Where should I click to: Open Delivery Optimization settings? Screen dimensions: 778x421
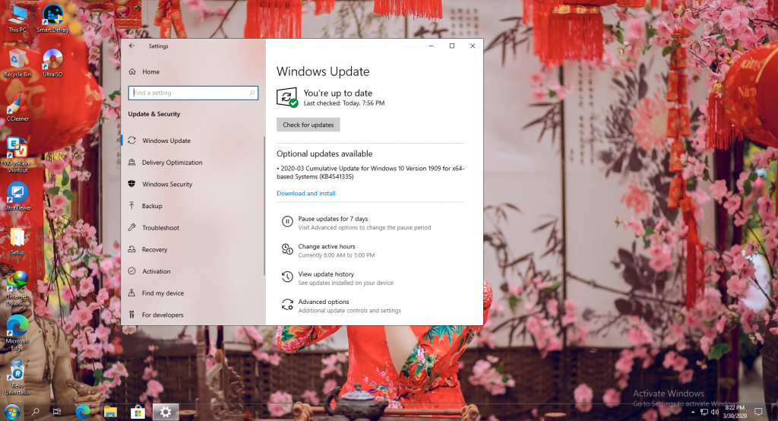point(172,163)
